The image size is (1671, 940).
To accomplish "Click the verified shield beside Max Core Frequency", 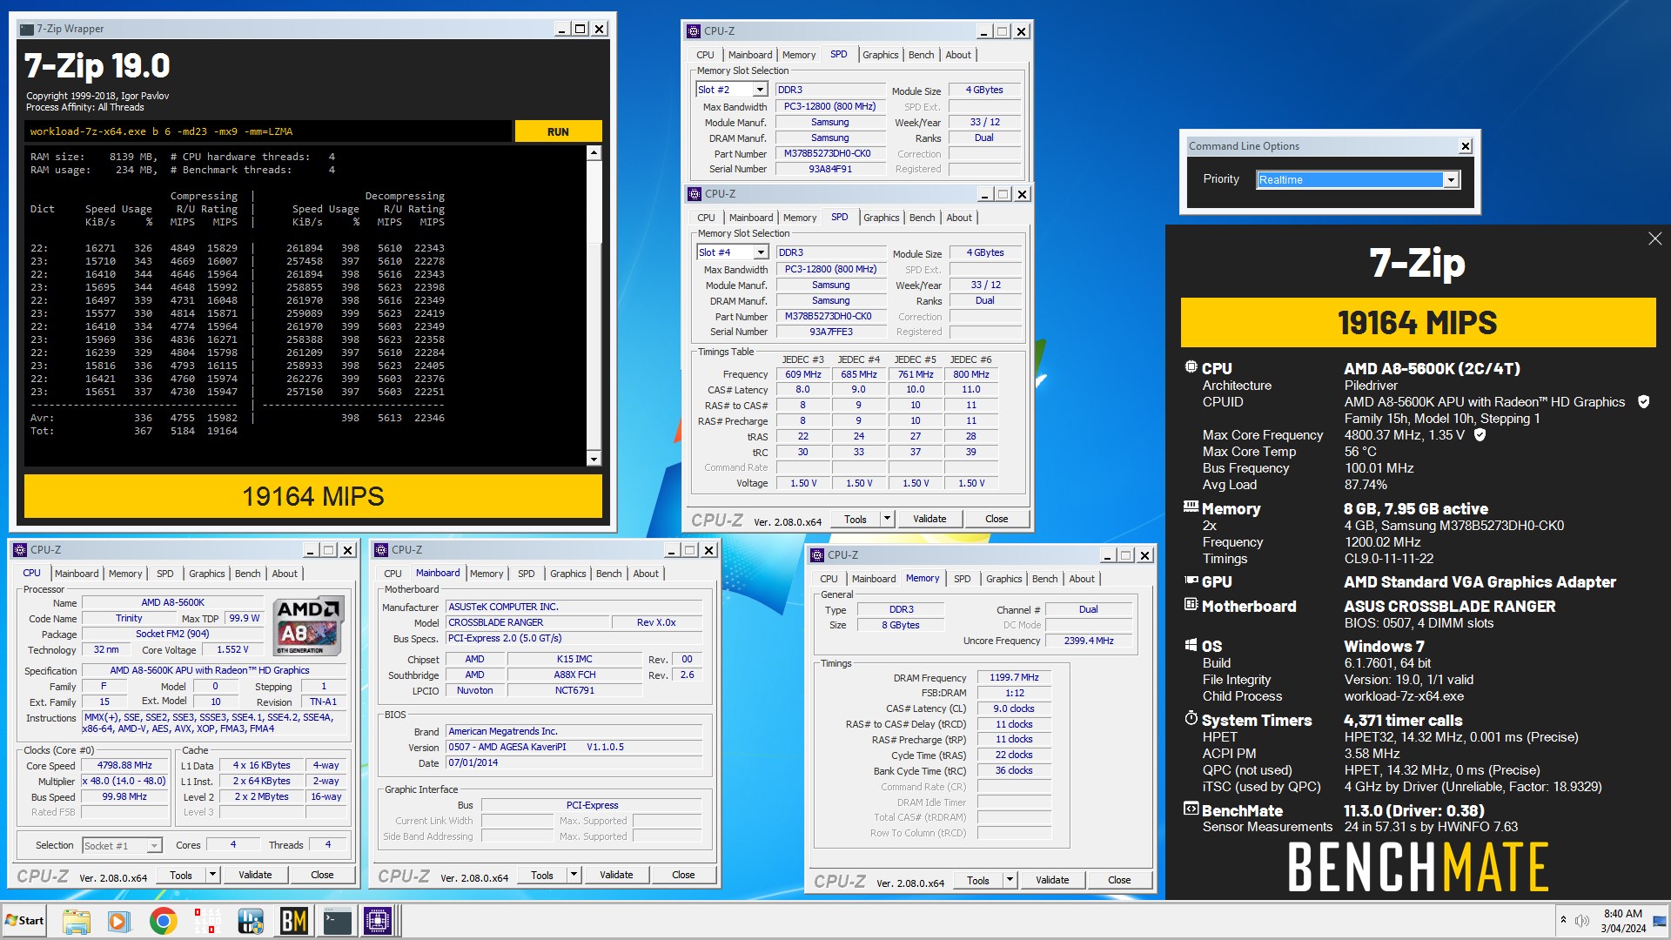I will [1480, 434].
